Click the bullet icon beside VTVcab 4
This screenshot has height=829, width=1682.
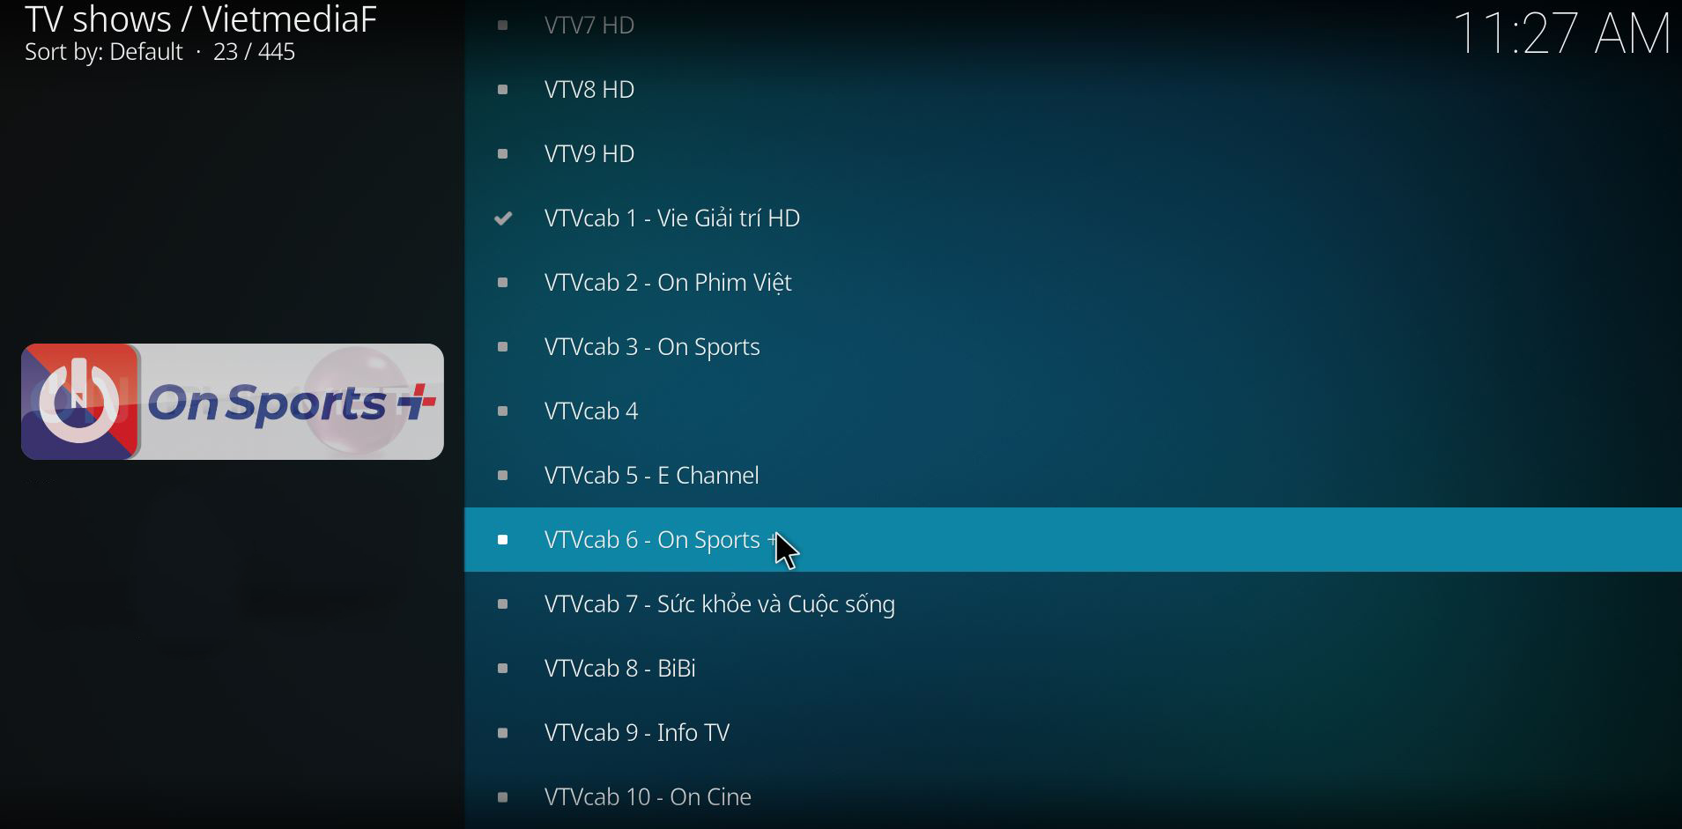503,411
